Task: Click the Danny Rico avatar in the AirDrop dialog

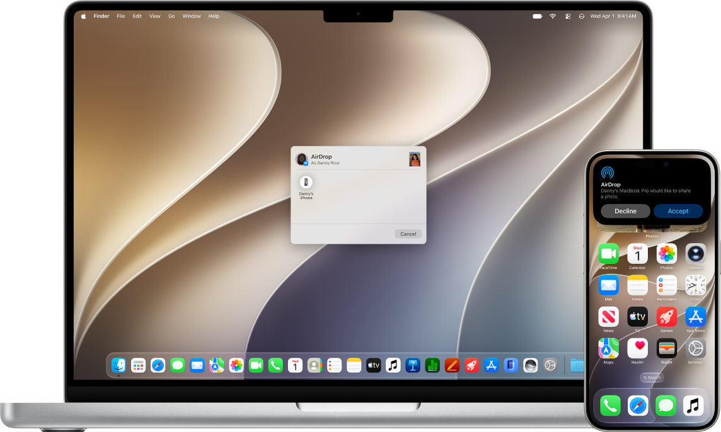Action: coord(302,159)
